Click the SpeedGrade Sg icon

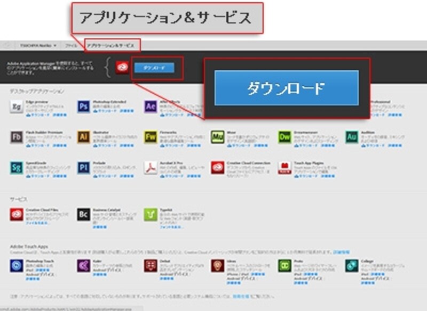(x=17, y=168)
